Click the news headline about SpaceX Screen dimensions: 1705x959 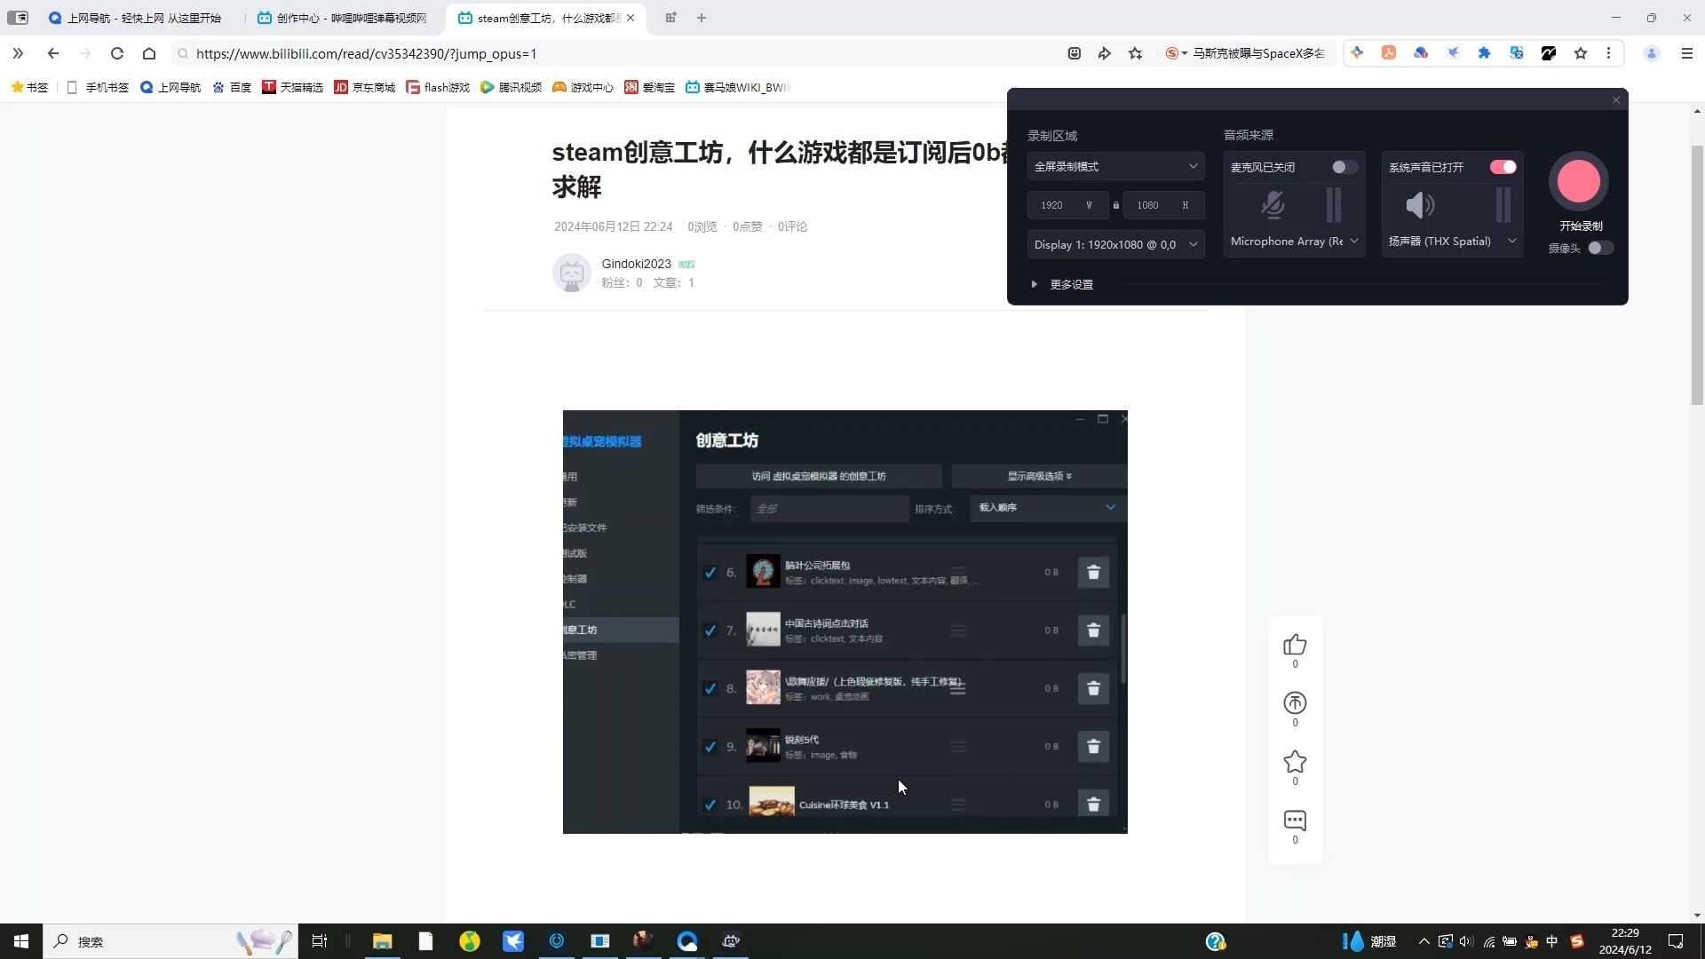pos(1258,53)
